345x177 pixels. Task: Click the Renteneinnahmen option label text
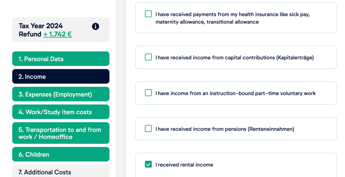pos(225,129)
